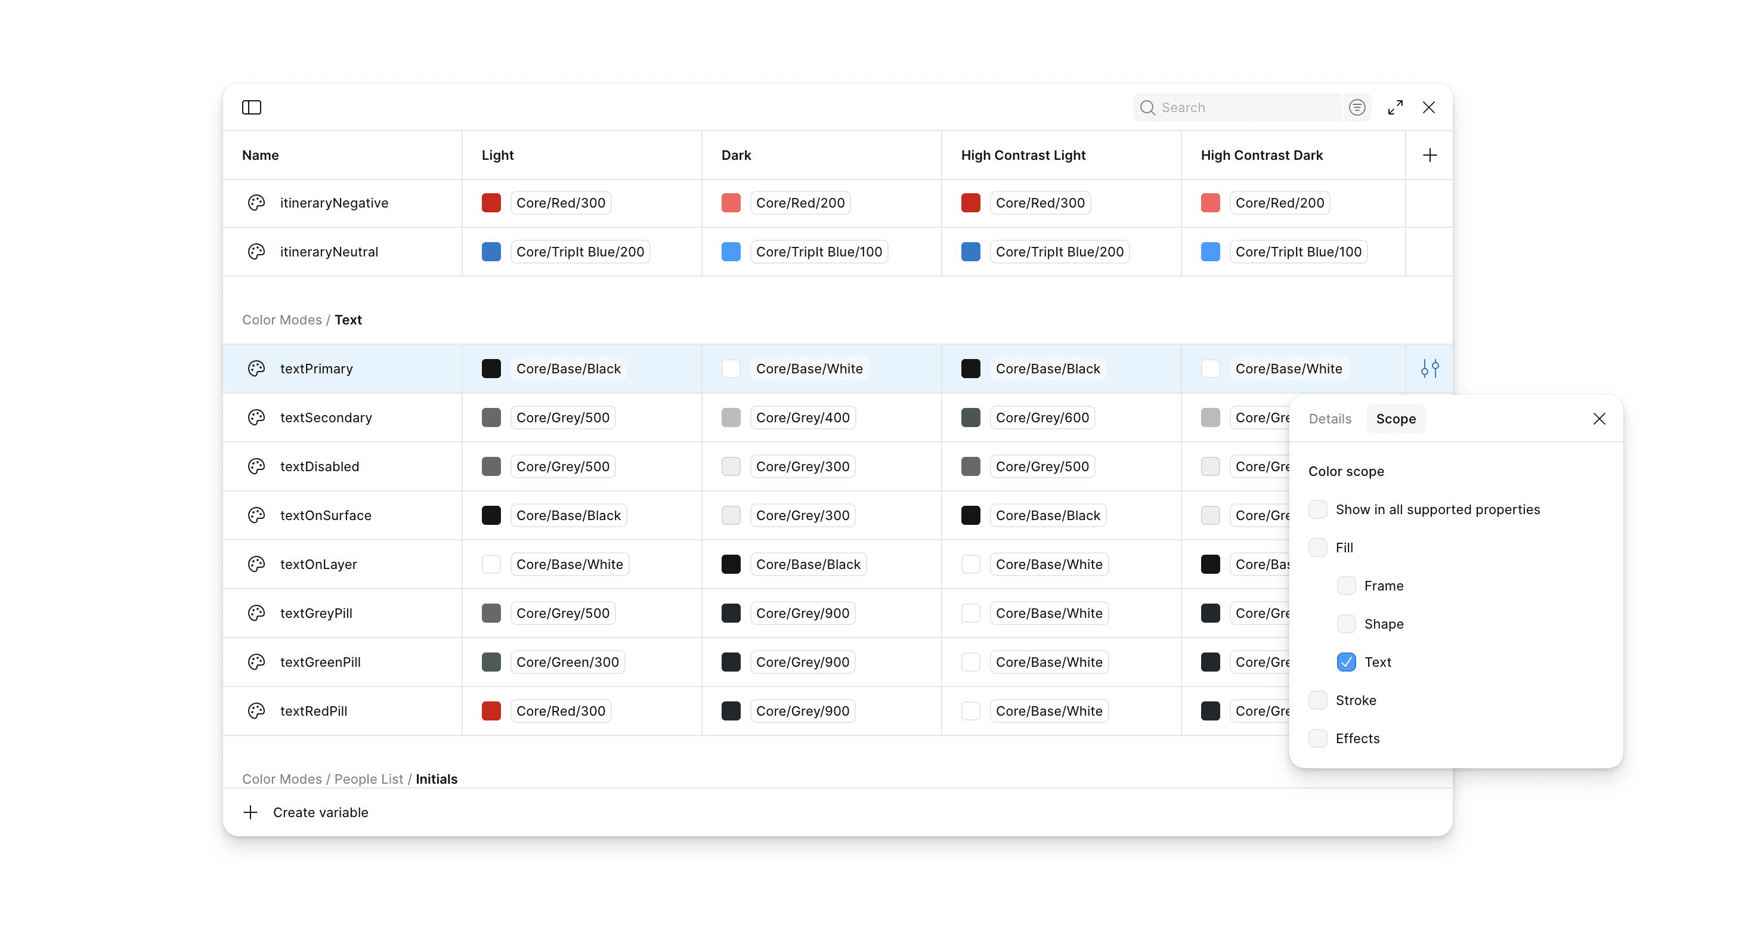Expand the variables window to fullscreen
Image resolution: width=1745 pixels, height=934 pixels.
click(1396, 107)
